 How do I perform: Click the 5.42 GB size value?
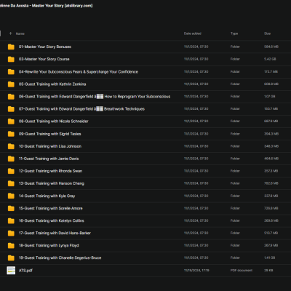coord(270,59)
